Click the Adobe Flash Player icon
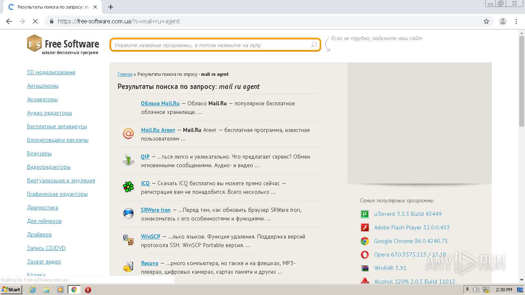 [x=365, y=227]
